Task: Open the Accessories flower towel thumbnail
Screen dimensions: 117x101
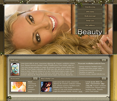Action: pyautogui.click(x=19, y=87)
